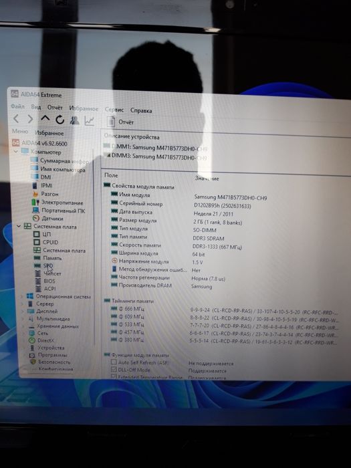Open the Разгон flame icon
351x468 pixels.
(x=36, y=194)
